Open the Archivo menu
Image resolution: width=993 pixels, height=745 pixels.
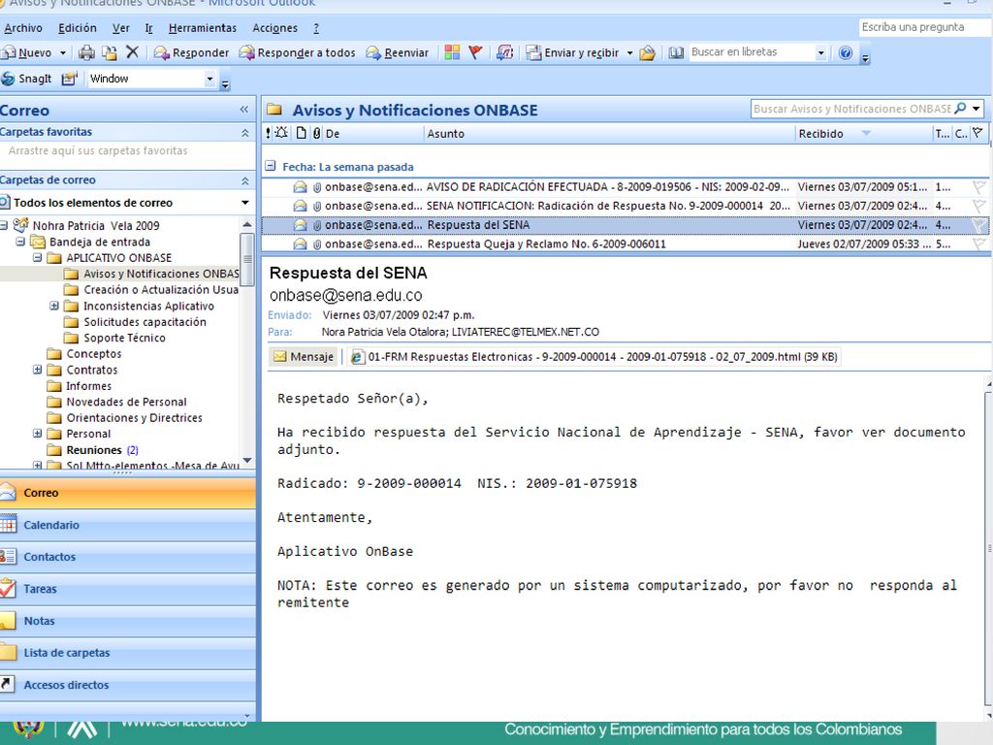tap(23, 28)
